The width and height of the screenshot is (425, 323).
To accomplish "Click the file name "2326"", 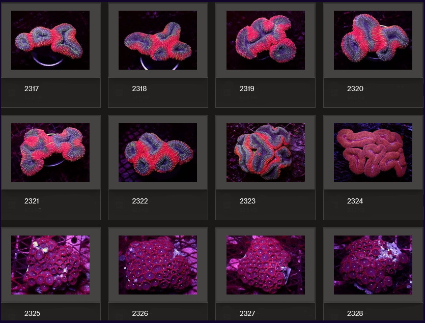I will (140, 313).
